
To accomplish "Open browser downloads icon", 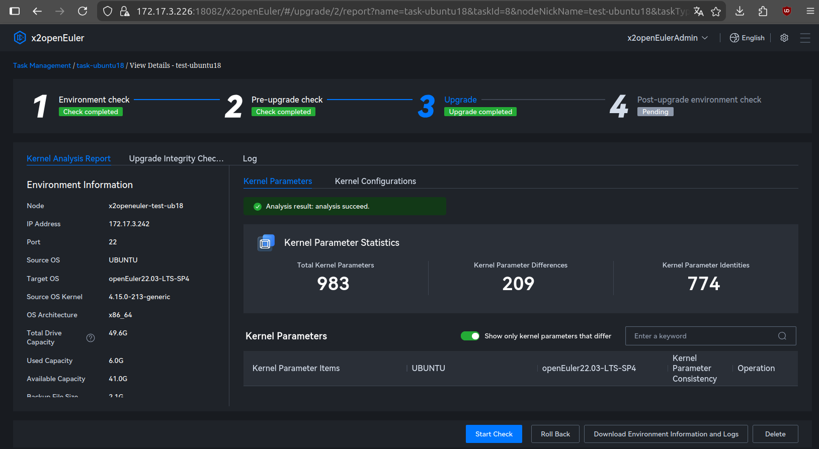I will 740,11.
